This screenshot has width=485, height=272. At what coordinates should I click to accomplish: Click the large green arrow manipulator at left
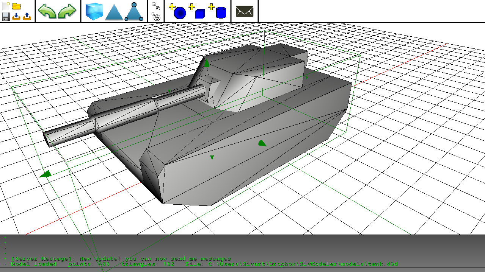[x=45, y=174]
